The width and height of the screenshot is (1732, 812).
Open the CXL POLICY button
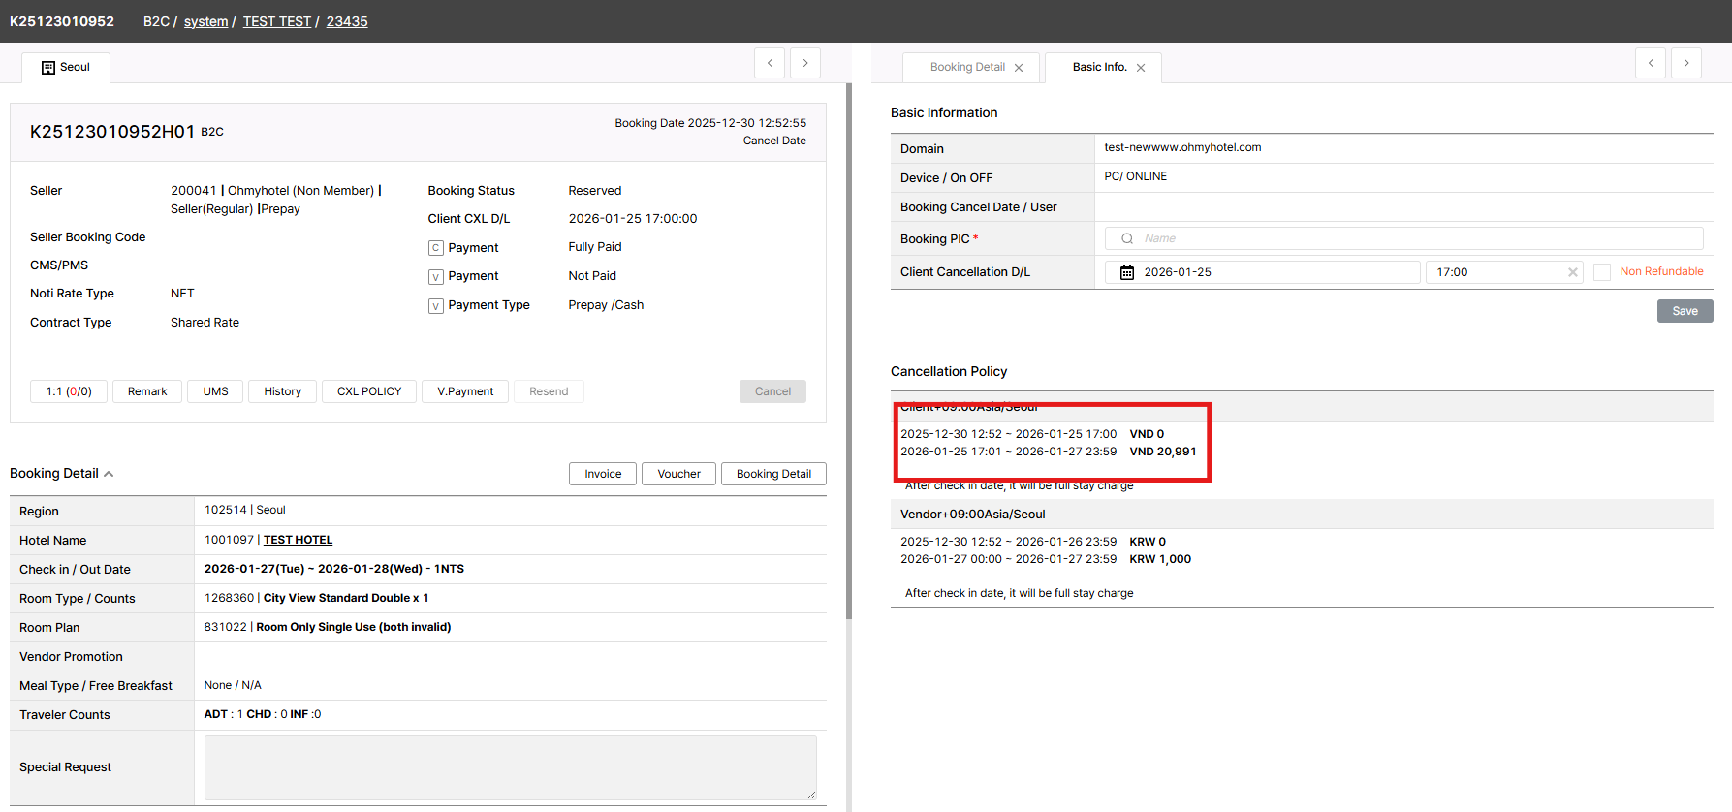368,391
